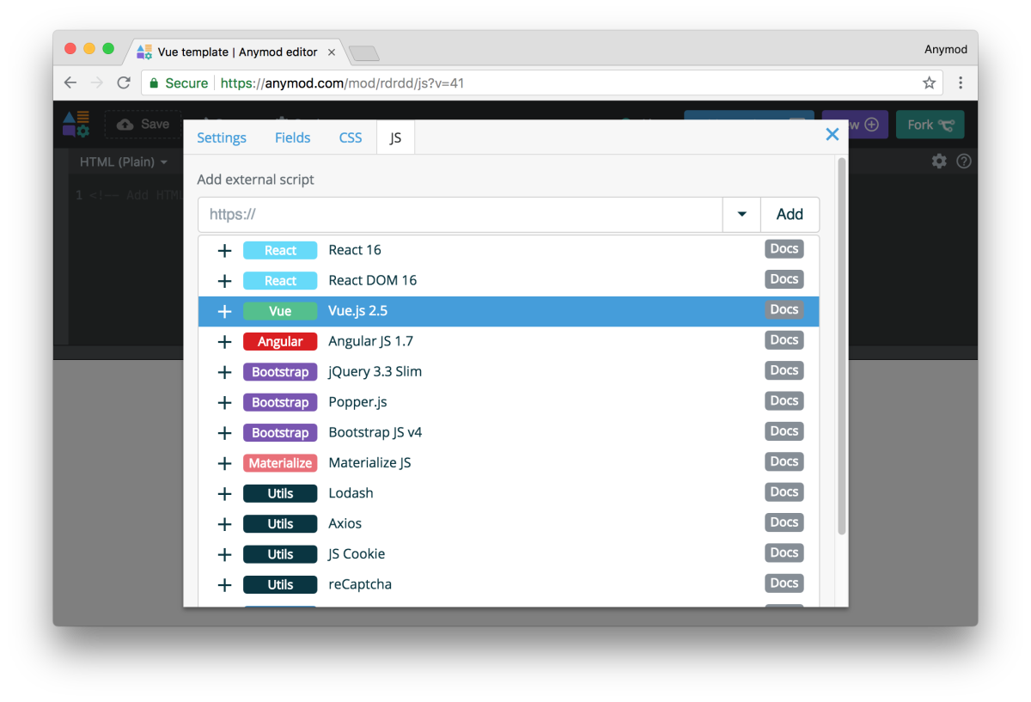Click the browser address bar URL
This screenshot has height=702, width=1031.
pos(342,83)
